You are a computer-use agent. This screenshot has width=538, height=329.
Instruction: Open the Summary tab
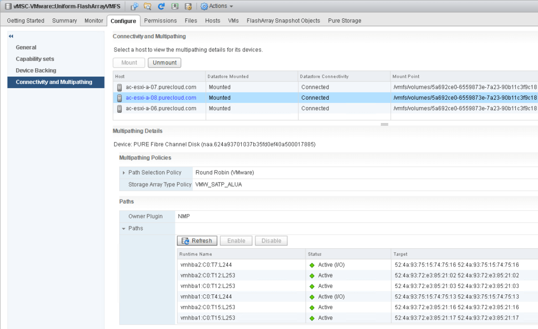click(65, 20)
